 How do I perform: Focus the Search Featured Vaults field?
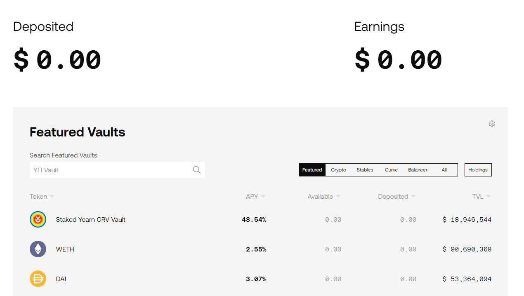117,170
